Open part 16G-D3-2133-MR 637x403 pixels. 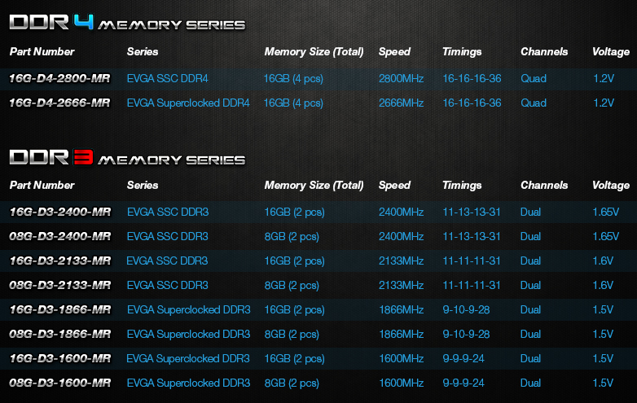59,261
